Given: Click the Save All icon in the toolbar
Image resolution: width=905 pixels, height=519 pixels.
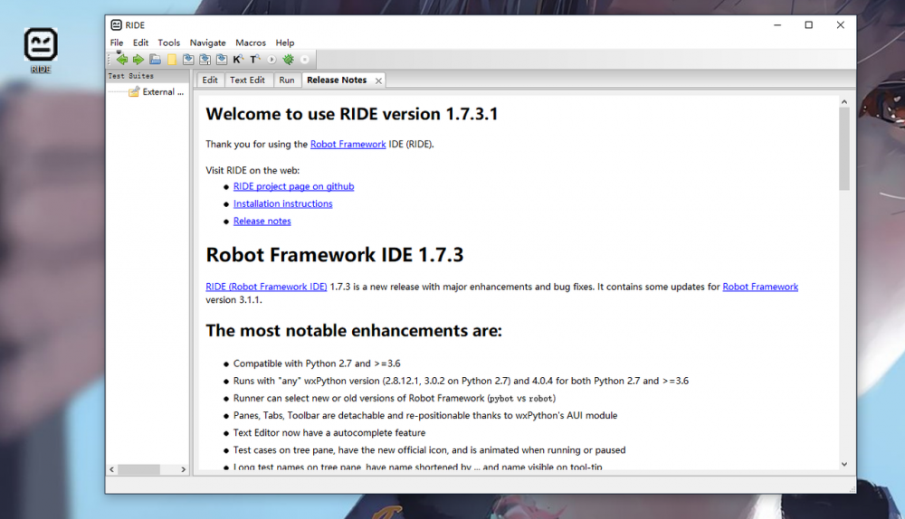Looking at the screenshot, I should click(x=205, y=60).
